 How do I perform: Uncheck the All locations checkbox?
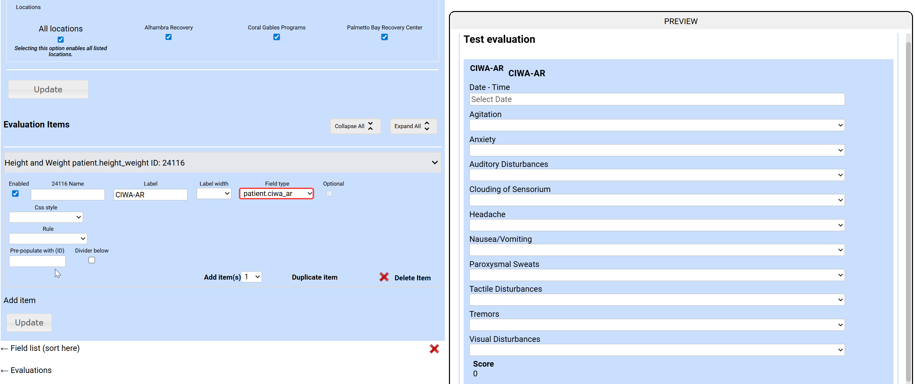(x=61, y=40)
